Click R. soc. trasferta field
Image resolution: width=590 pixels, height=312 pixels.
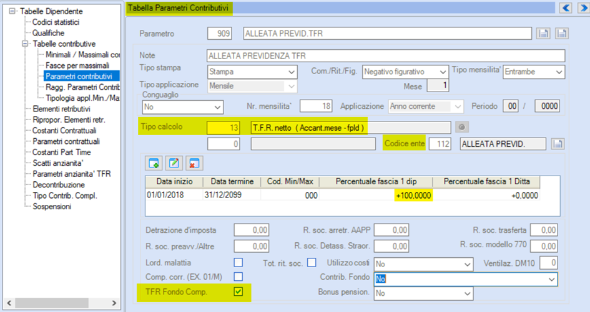point(544,230)
